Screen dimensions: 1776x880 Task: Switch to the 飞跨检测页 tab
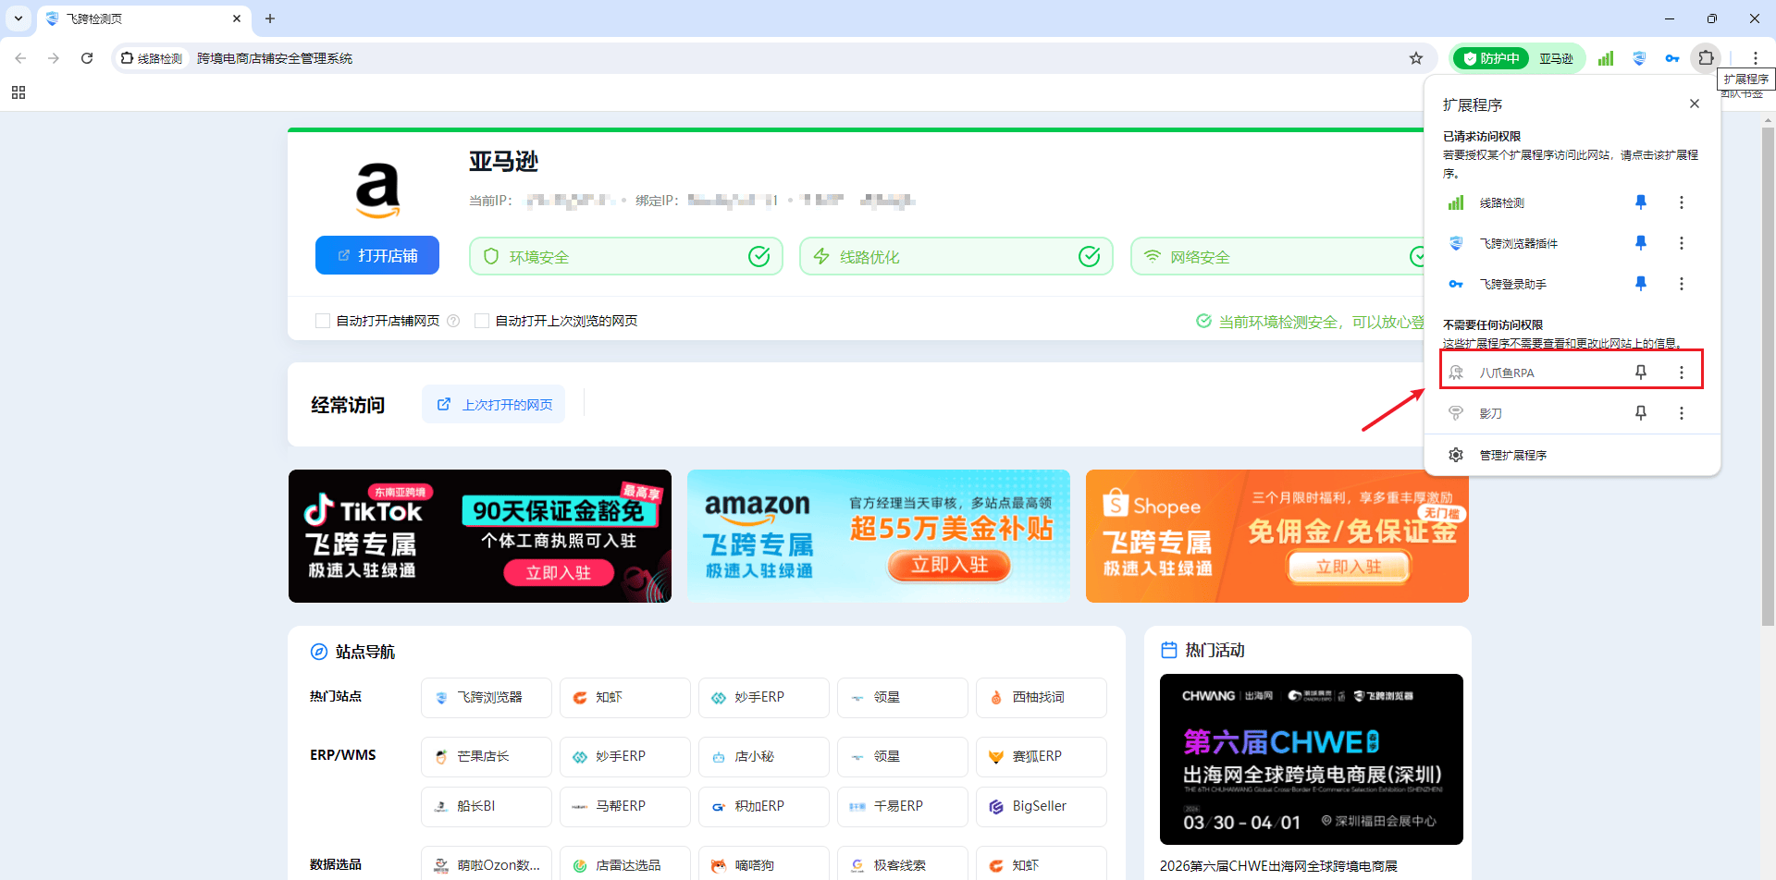(139, 18)
